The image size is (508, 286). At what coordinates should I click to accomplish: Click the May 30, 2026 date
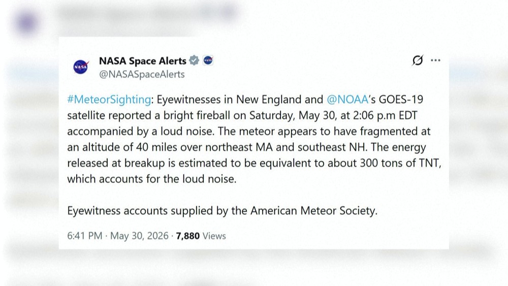click(x=139, y=236)
